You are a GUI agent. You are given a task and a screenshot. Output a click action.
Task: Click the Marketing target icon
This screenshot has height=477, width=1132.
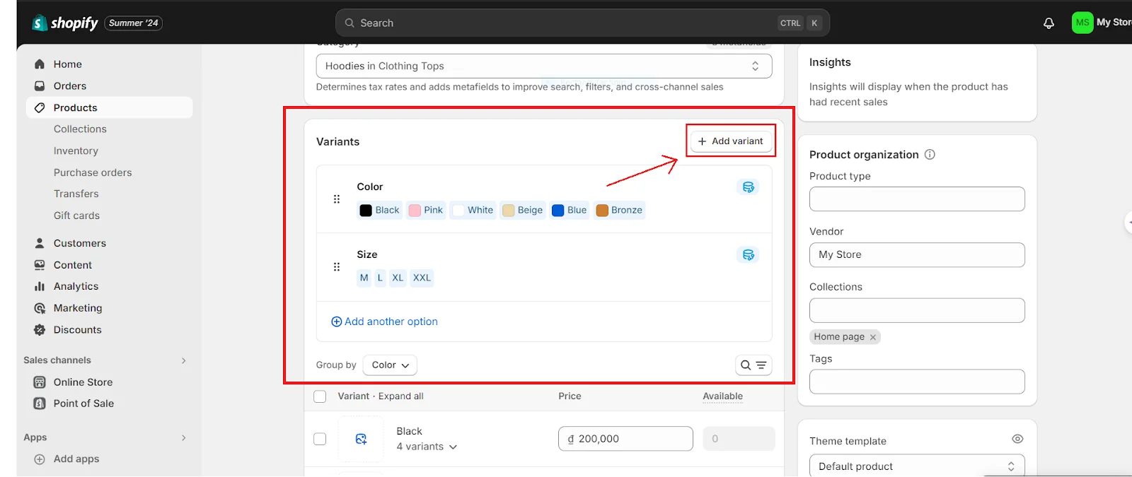(x=40, y=308)
